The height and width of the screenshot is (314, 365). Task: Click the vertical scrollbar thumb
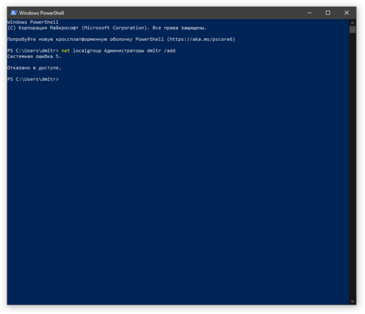(353, 29)
